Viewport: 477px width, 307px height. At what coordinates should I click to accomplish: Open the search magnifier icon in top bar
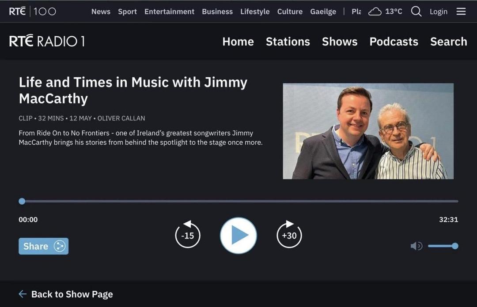point(416,11)
